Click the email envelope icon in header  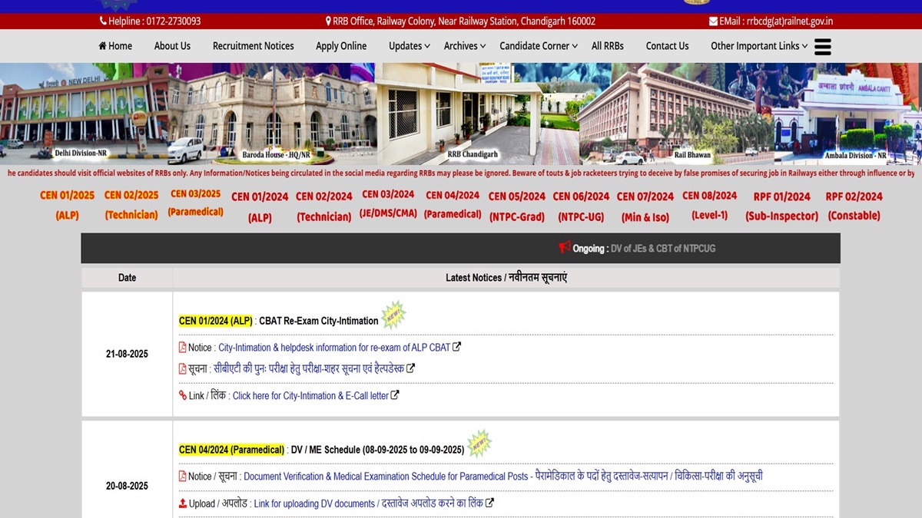point(713,21)
